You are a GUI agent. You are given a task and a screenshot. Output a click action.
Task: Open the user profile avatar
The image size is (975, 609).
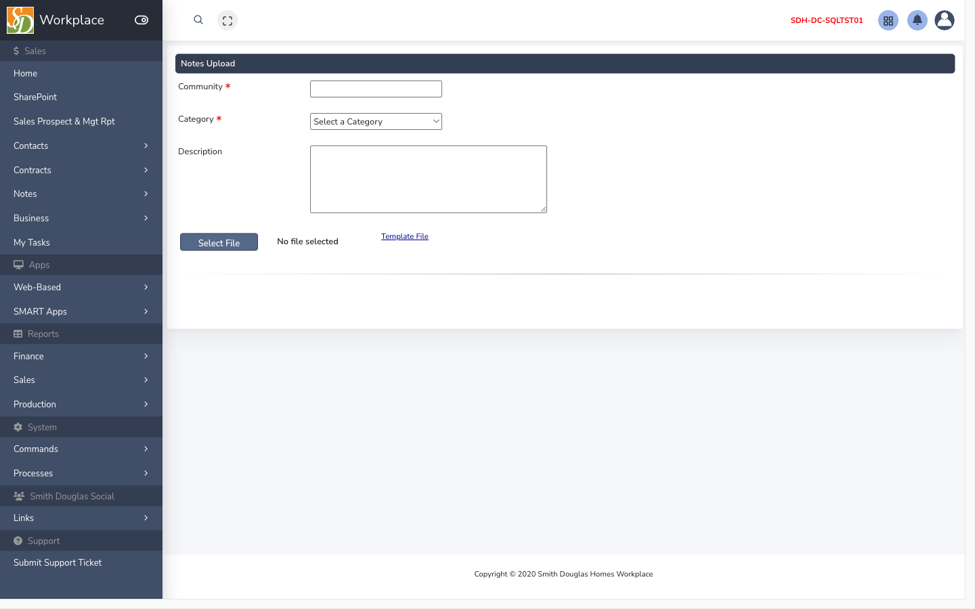point(945,20)
